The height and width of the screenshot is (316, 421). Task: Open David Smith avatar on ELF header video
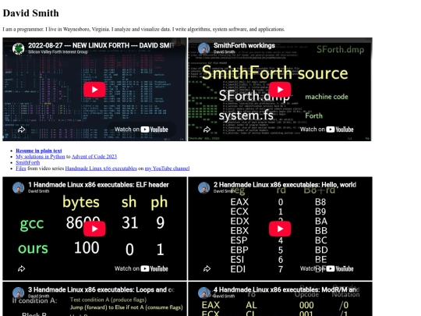click(18, 188)
